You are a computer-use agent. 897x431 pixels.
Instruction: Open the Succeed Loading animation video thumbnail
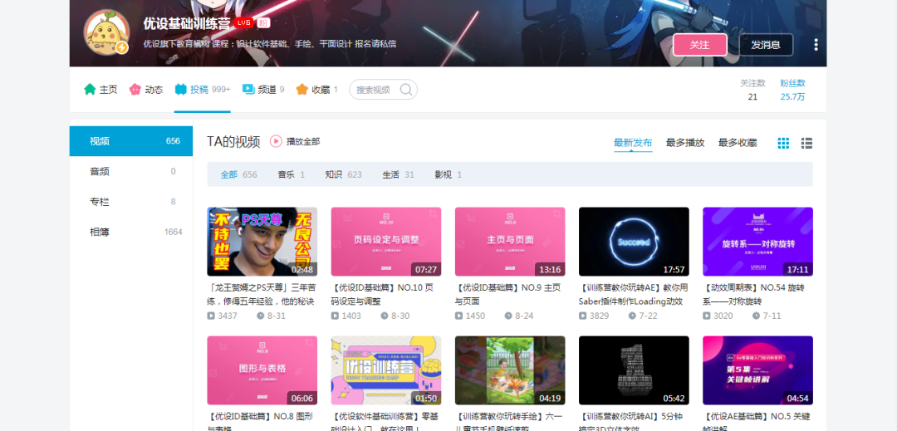(x=634, y=242)
